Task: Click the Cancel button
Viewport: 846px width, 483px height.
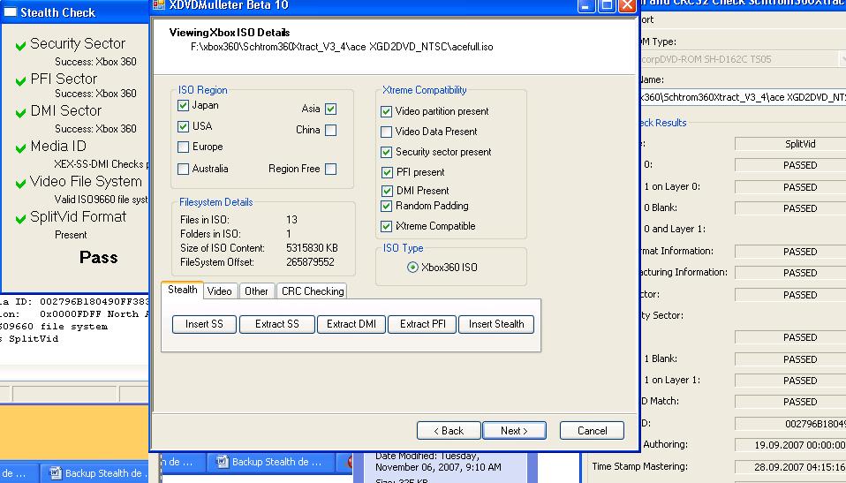Action: (592, 431)
